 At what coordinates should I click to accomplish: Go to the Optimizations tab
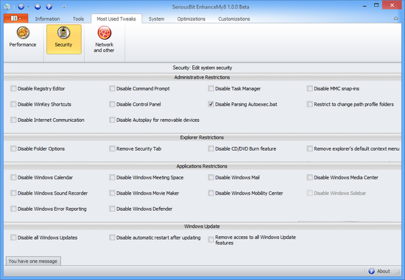click(191, 19)
